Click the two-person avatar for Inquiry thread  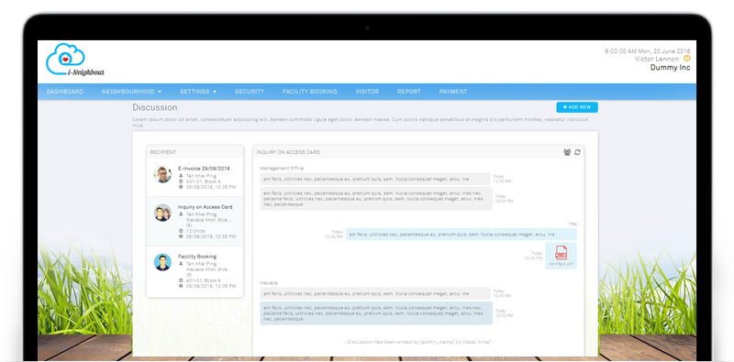point(162,213)
